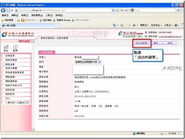Open FAQ in sidebar
This screenshot has height=139, width=185.
coord(16,99)
